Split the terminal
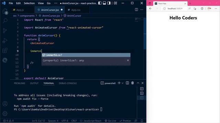The width and height of the screenshot is (220, 123). (x=127, y=83)
